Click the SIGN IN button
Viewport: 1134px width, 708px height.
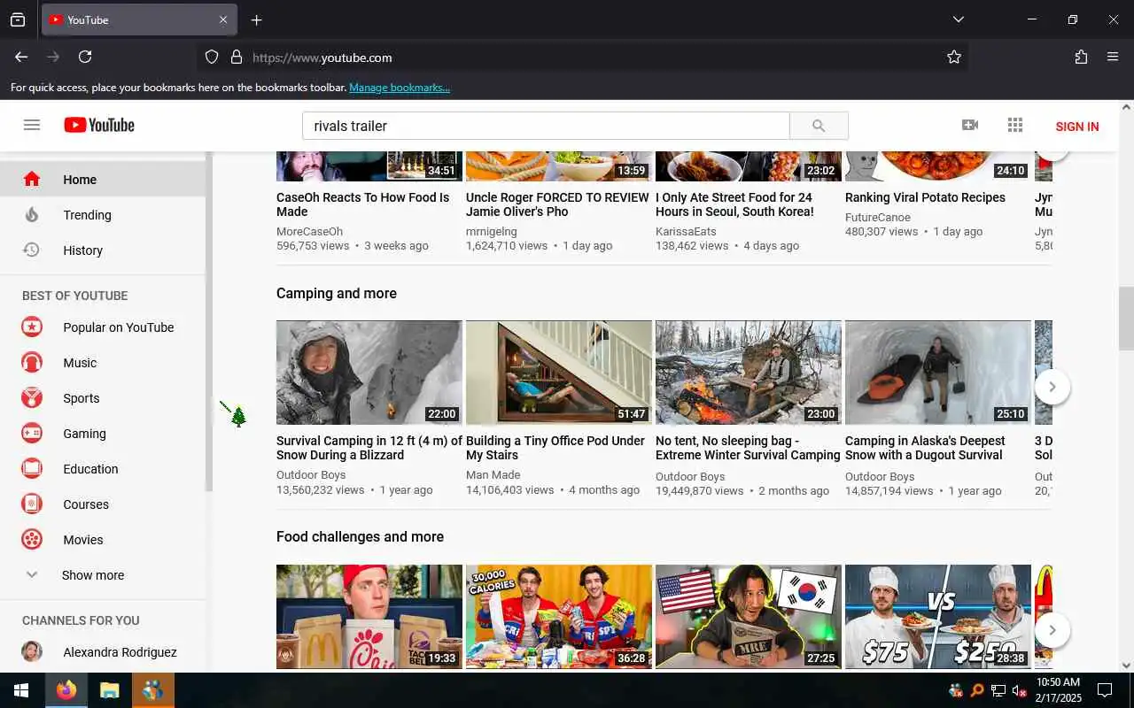coord(1077,126)
